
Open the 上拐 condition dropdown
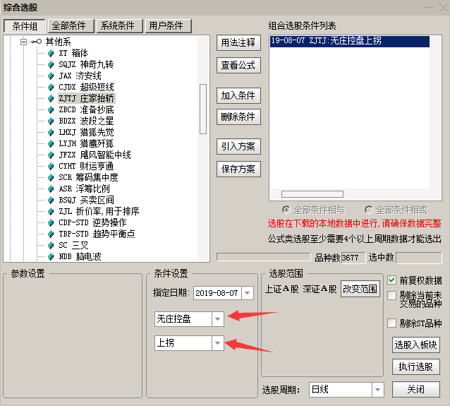(x=218, y=343)
